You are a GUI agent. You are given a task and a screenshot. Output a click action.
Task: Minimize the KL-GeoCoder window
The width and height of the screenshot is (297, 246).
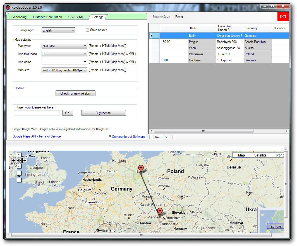click(x=265, y=6)
